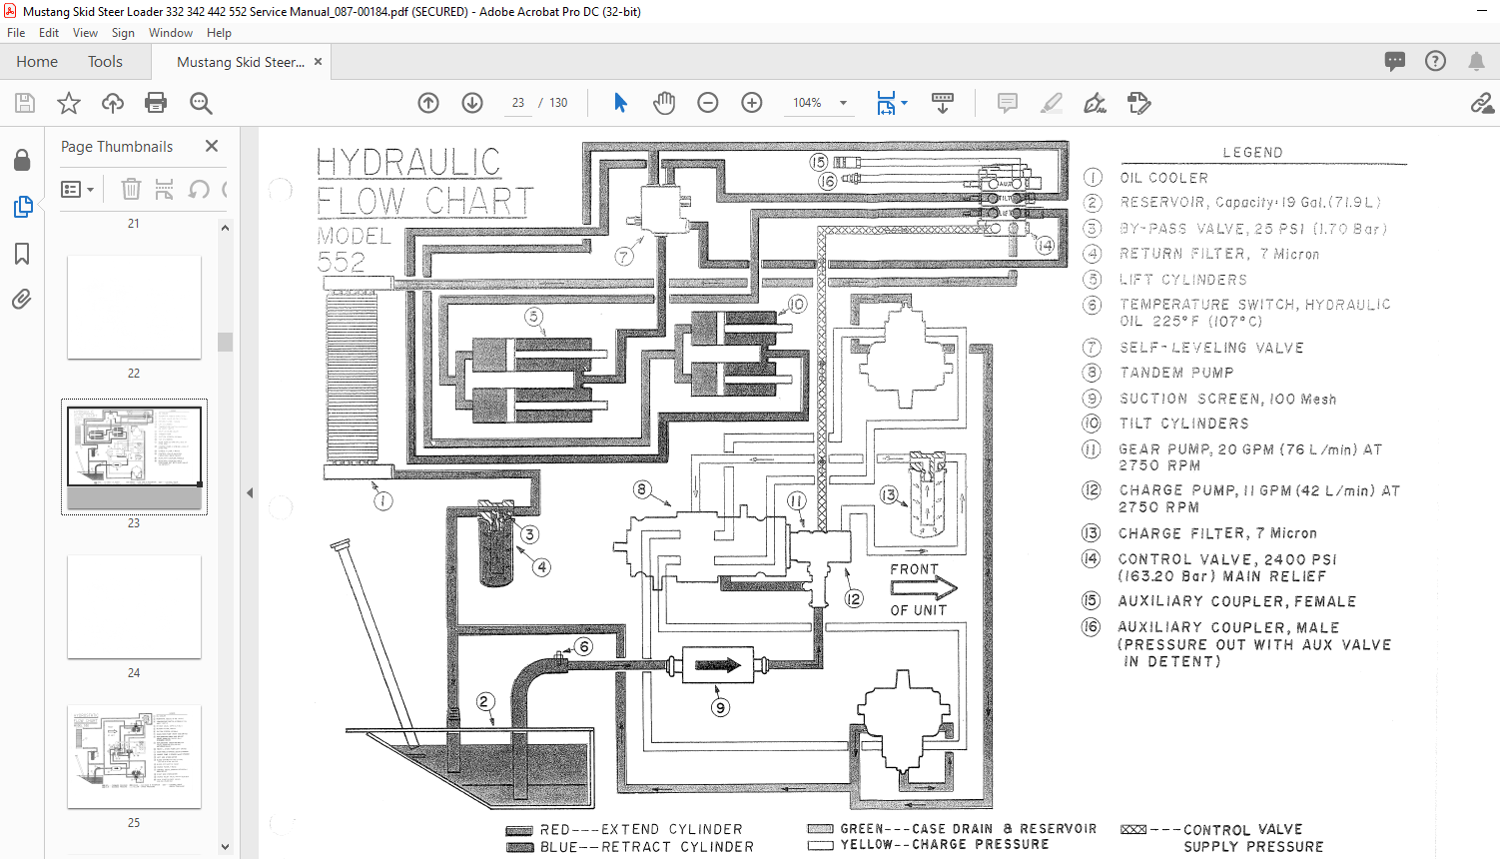Viewport: 1500px width, 859px height.
Task: Select page 22 thumbnail
Action: pyautogui.click(x=134, y=307)
